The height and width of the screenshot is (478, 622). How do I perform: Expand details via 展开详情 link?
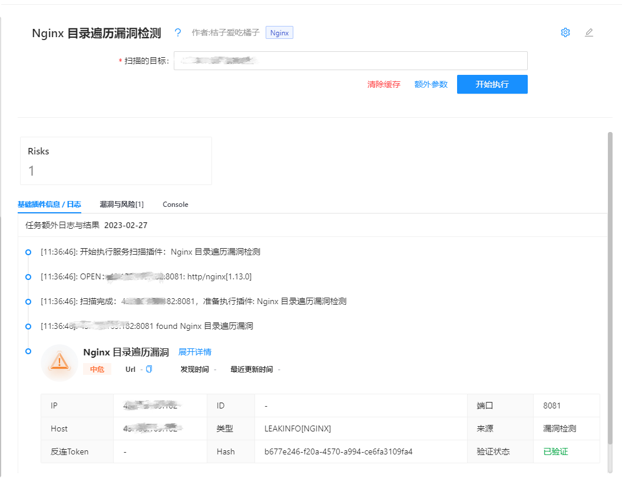pos(195,352)
